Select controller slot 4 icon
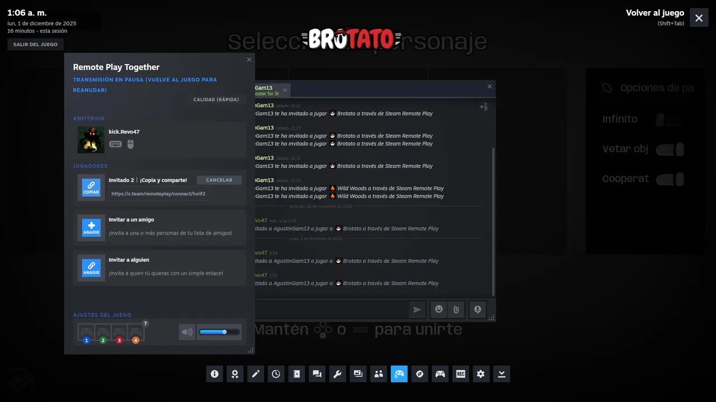This screenshot has width=716, height=402. 135,333
